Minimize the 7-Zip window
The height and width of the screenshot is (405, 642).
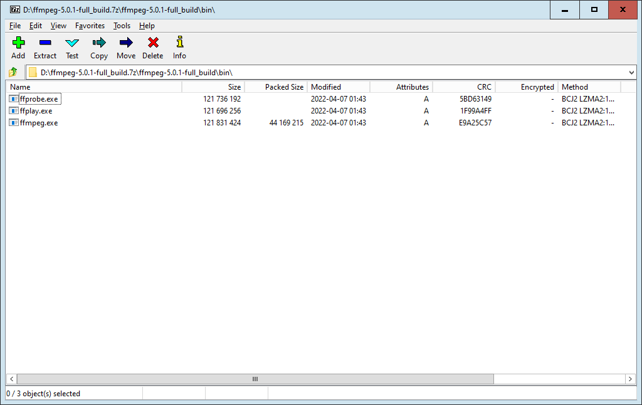(565, 10)
